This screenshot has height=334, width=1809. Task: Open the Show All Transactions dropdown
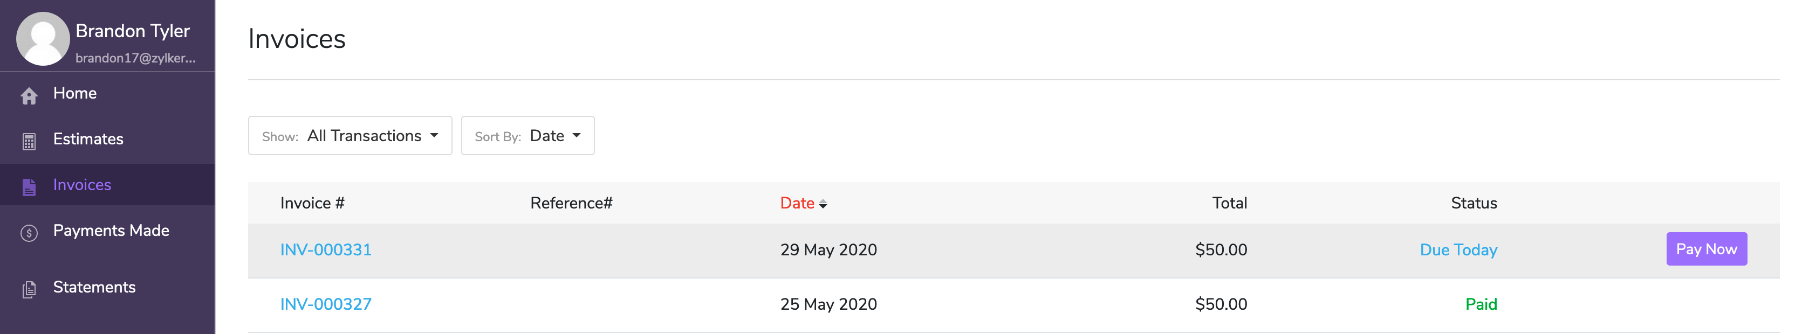point(350,135)
